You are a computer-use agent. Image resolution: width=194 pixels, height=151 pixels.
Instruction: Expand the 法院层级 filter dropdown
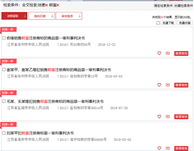[14, 16]
